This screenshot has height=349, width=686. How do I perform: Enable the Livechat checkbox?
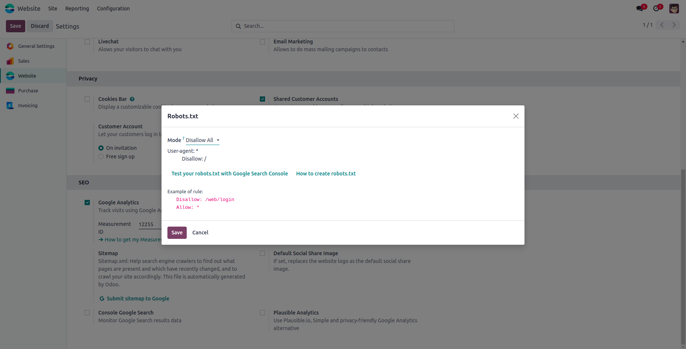(x=87, y=42)
